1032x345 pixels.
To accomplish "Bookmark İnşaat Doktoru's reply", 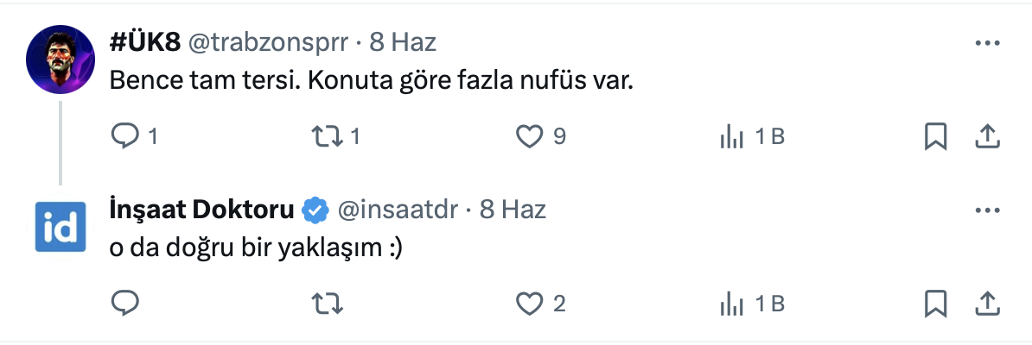I will (936, 303).
